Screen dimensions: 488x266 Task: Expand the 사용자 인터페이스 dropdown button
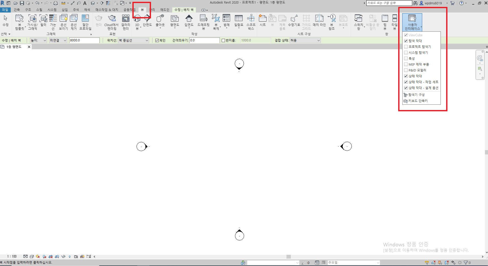(412, 22)
